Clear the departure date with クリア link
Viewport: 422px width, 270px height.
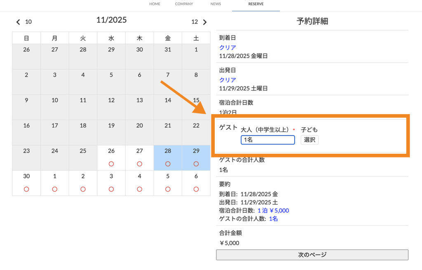[227, 80]
